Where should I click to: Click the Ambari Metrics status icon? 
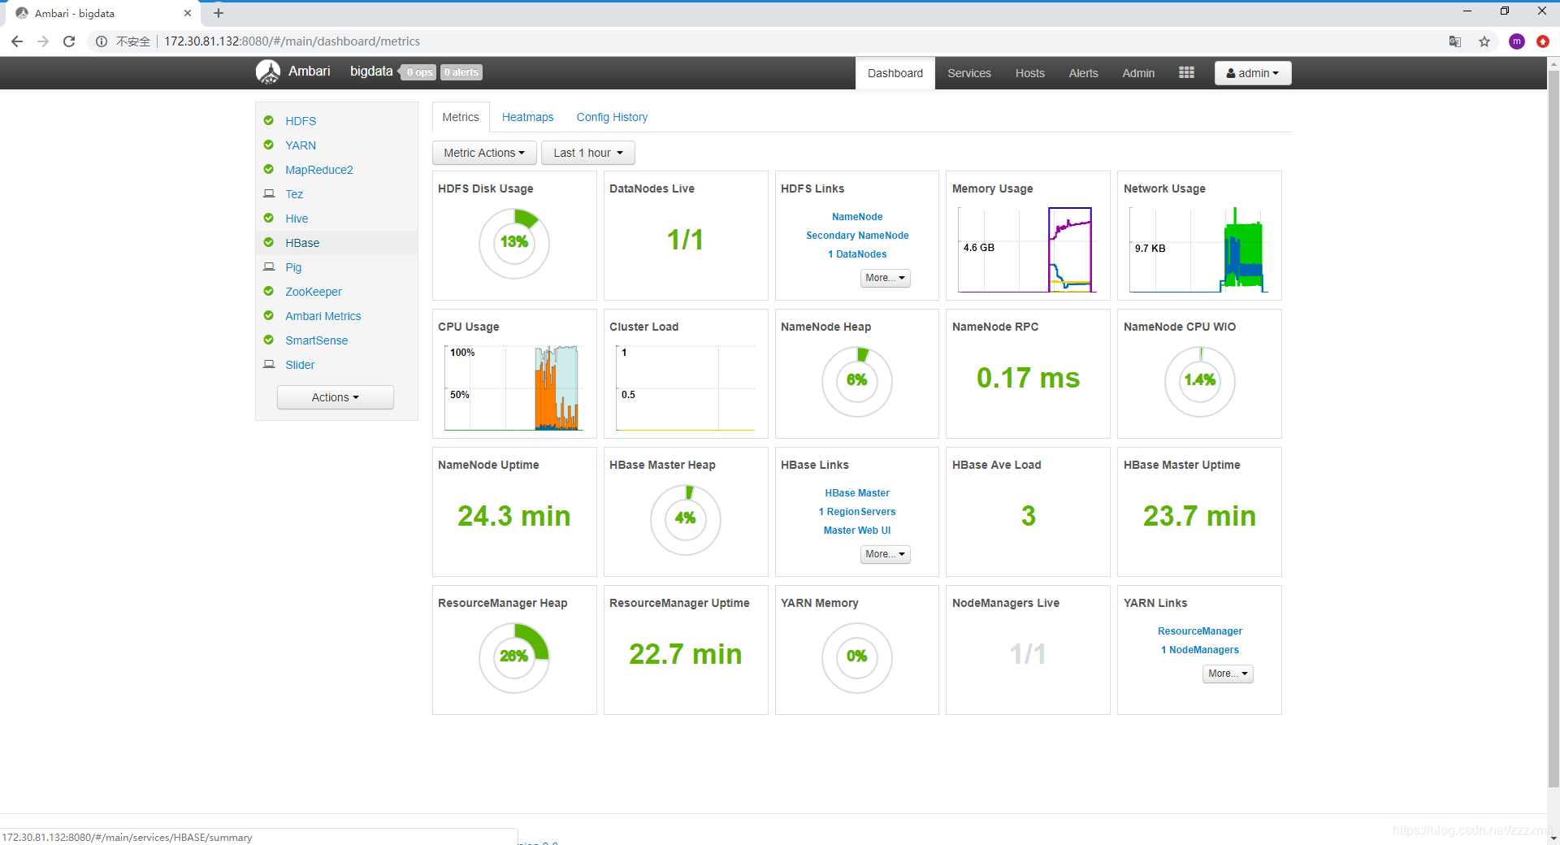(269, 315)
